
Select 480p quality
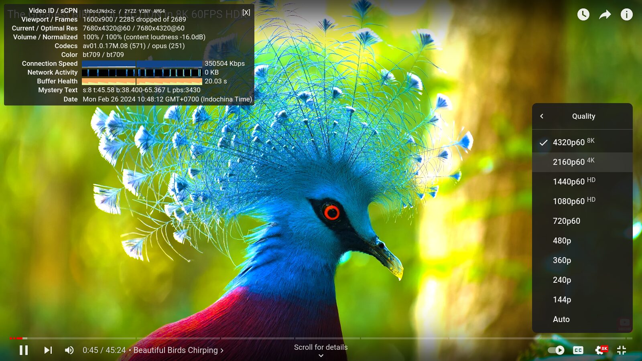582,241
